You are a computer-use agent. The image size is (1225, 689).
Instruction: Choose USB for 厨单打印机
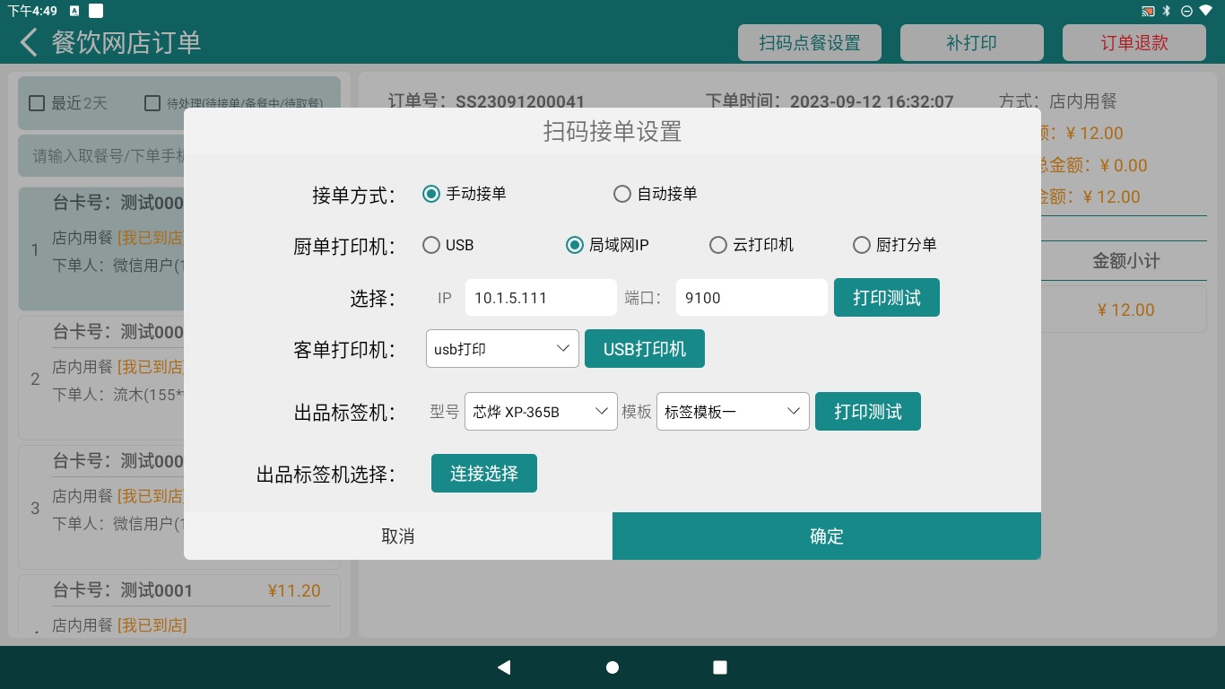431,245
